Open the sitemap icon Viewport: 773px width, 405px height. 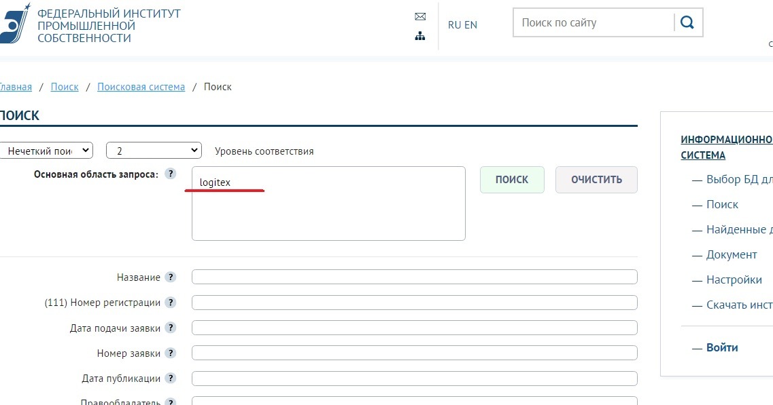point(420,36)
